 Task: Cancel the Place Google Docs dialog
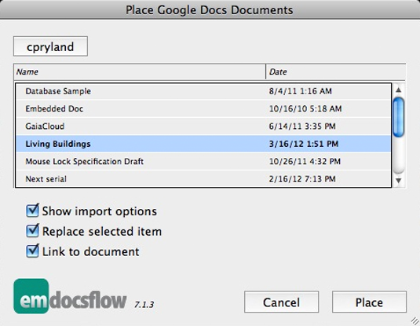click(x=281, y=302)
